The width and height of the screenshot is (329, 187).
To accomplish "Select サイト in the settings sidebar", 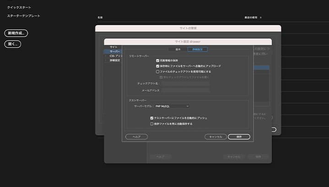I will [113, 47].
